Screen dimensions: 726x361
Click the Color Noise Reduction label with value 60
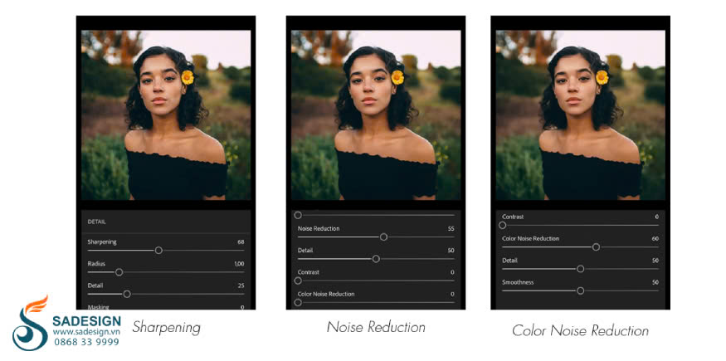click(531, 239)
